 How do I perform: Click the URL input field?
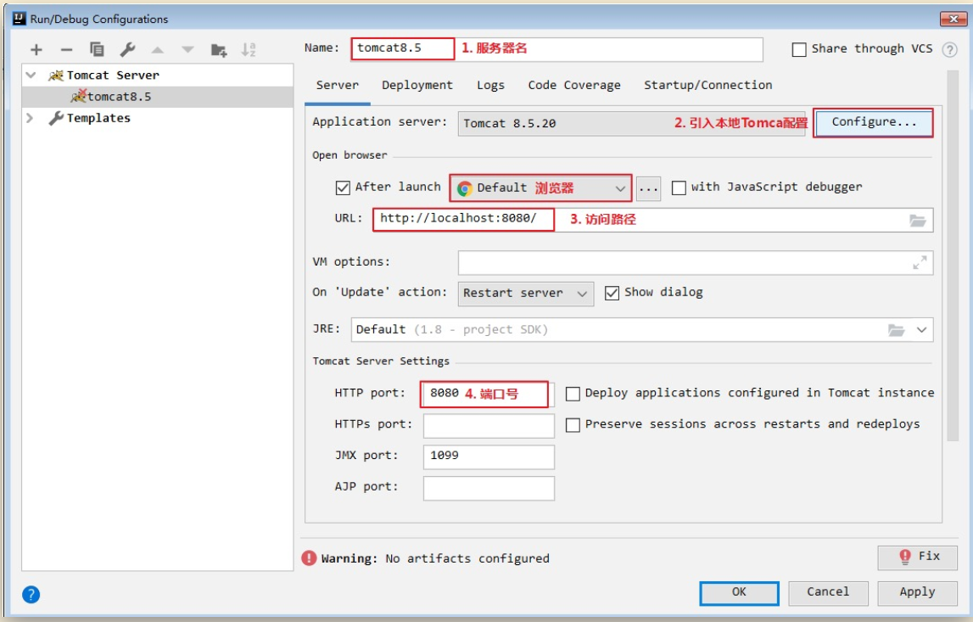(653, 220)
